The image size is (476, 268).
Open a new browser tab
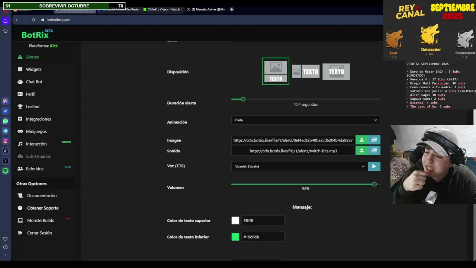[231, 9]
